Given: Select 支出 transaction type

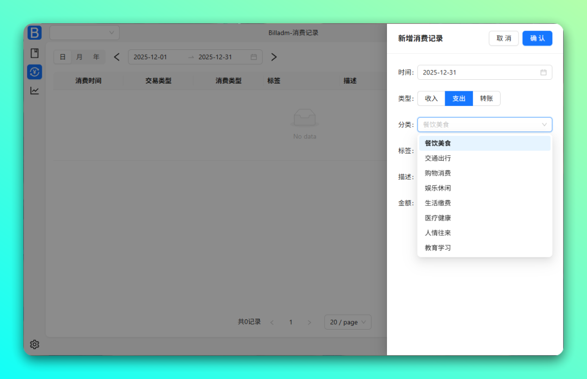Looking at the screenshot, I should 459,98.
